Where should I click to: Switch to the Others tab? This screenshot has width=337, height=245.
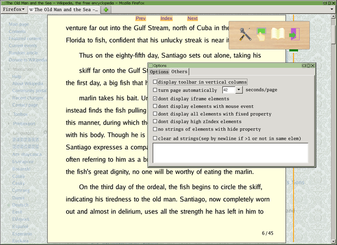179,72
